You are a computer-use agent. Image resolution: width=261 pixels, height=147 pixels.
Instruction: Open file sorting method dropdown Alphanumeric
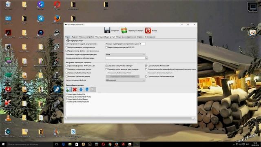(x=125, y=80)
